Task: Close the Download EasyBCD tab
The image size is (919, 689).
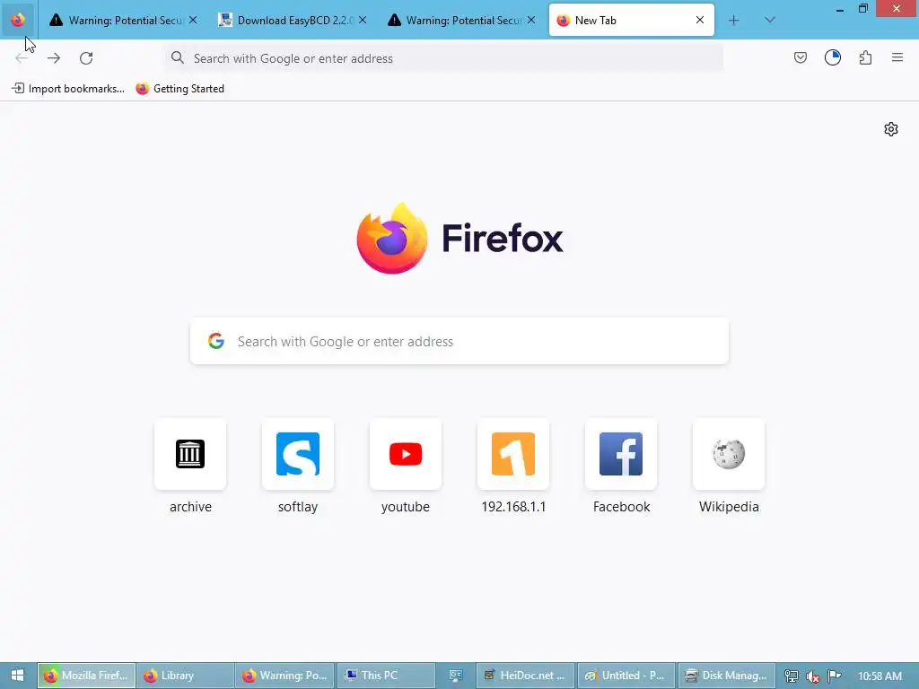Action: pyautogui.click(x=363, y=20)
